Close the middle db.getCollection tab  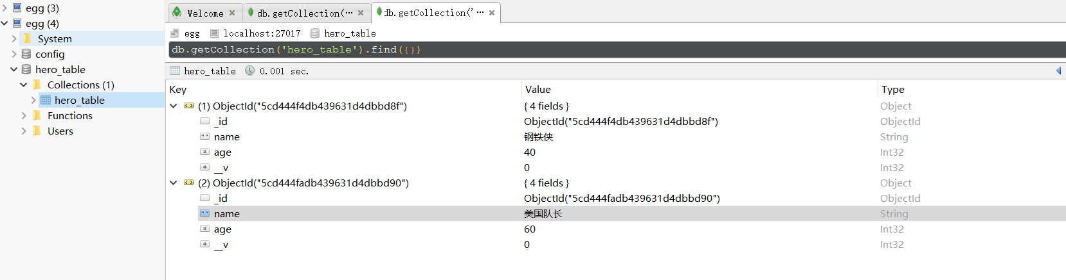click(x=361, y=13)
